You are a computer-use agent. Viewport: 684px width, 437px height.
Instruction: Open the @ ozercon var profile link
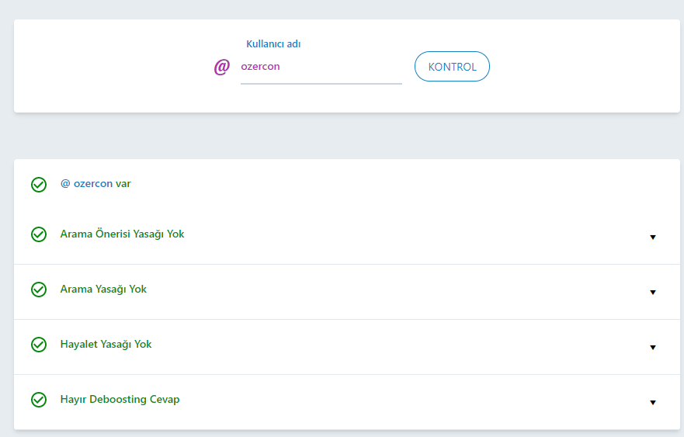point(95,184)
